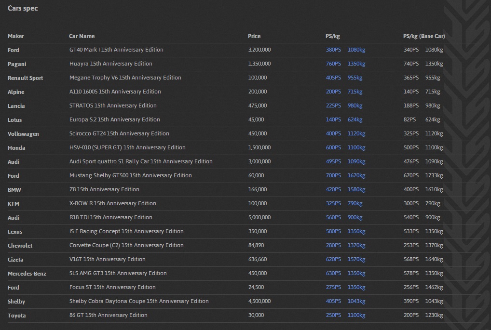Click the 1,350,000 price for Pagani
The height and width of the screenshot is (330, 491).
[259, 64]
